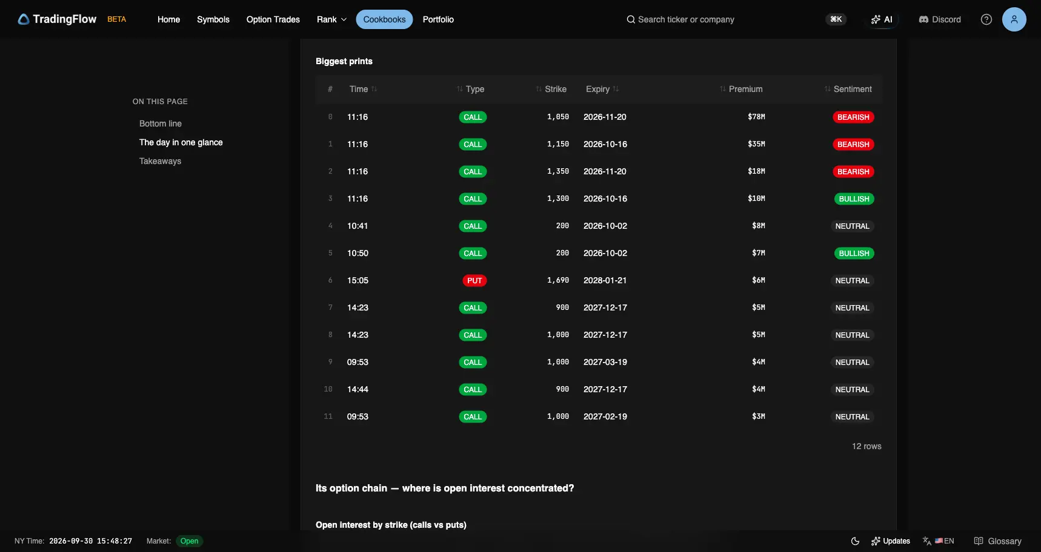Open Updates in the status bar
This screenshot has height=552, width=1041.
point(891,541)
